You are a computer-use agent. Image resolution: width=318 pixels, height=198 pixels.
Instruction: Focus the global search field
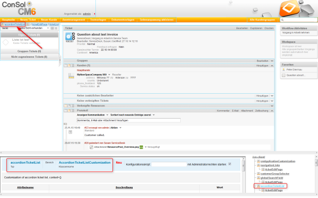coord(298,20)
